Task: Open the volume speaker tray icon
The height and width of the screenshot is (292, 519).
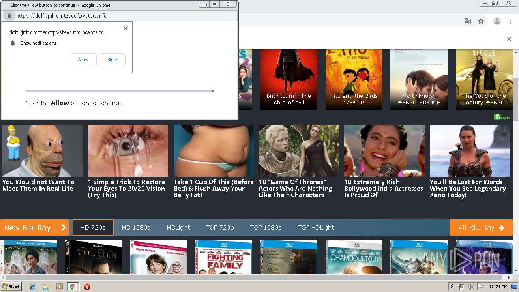Action: [470, 287]
